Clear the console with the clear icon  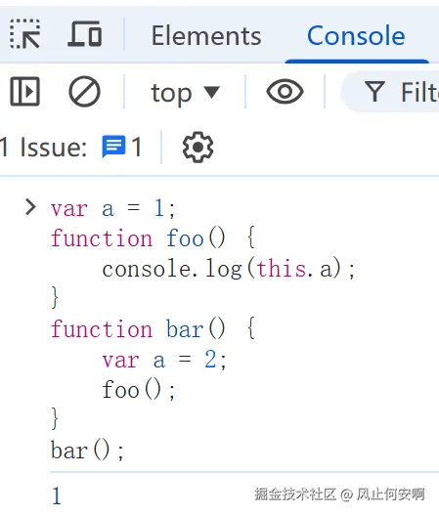[84, 92]
